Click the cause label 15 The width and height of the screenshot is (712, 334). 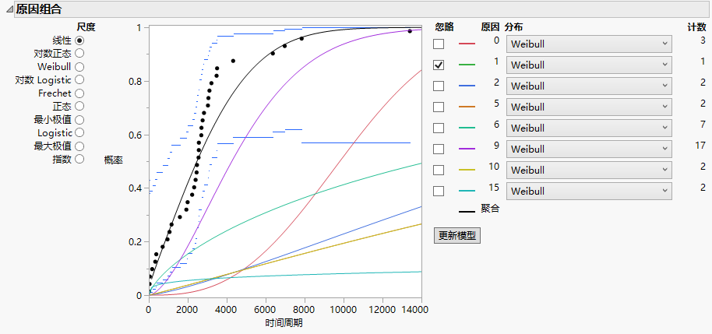tap(494, 188)
